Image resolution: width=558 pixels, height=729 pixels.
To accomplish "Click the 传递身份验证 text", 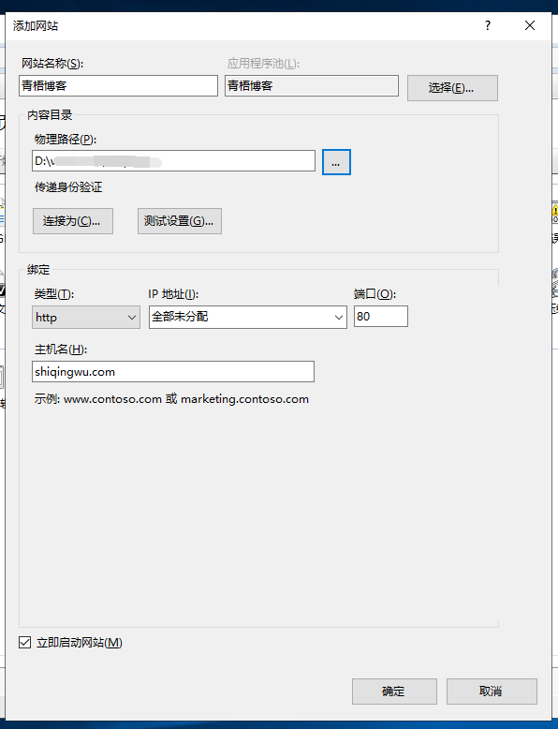I will click(x=68, y=187).
